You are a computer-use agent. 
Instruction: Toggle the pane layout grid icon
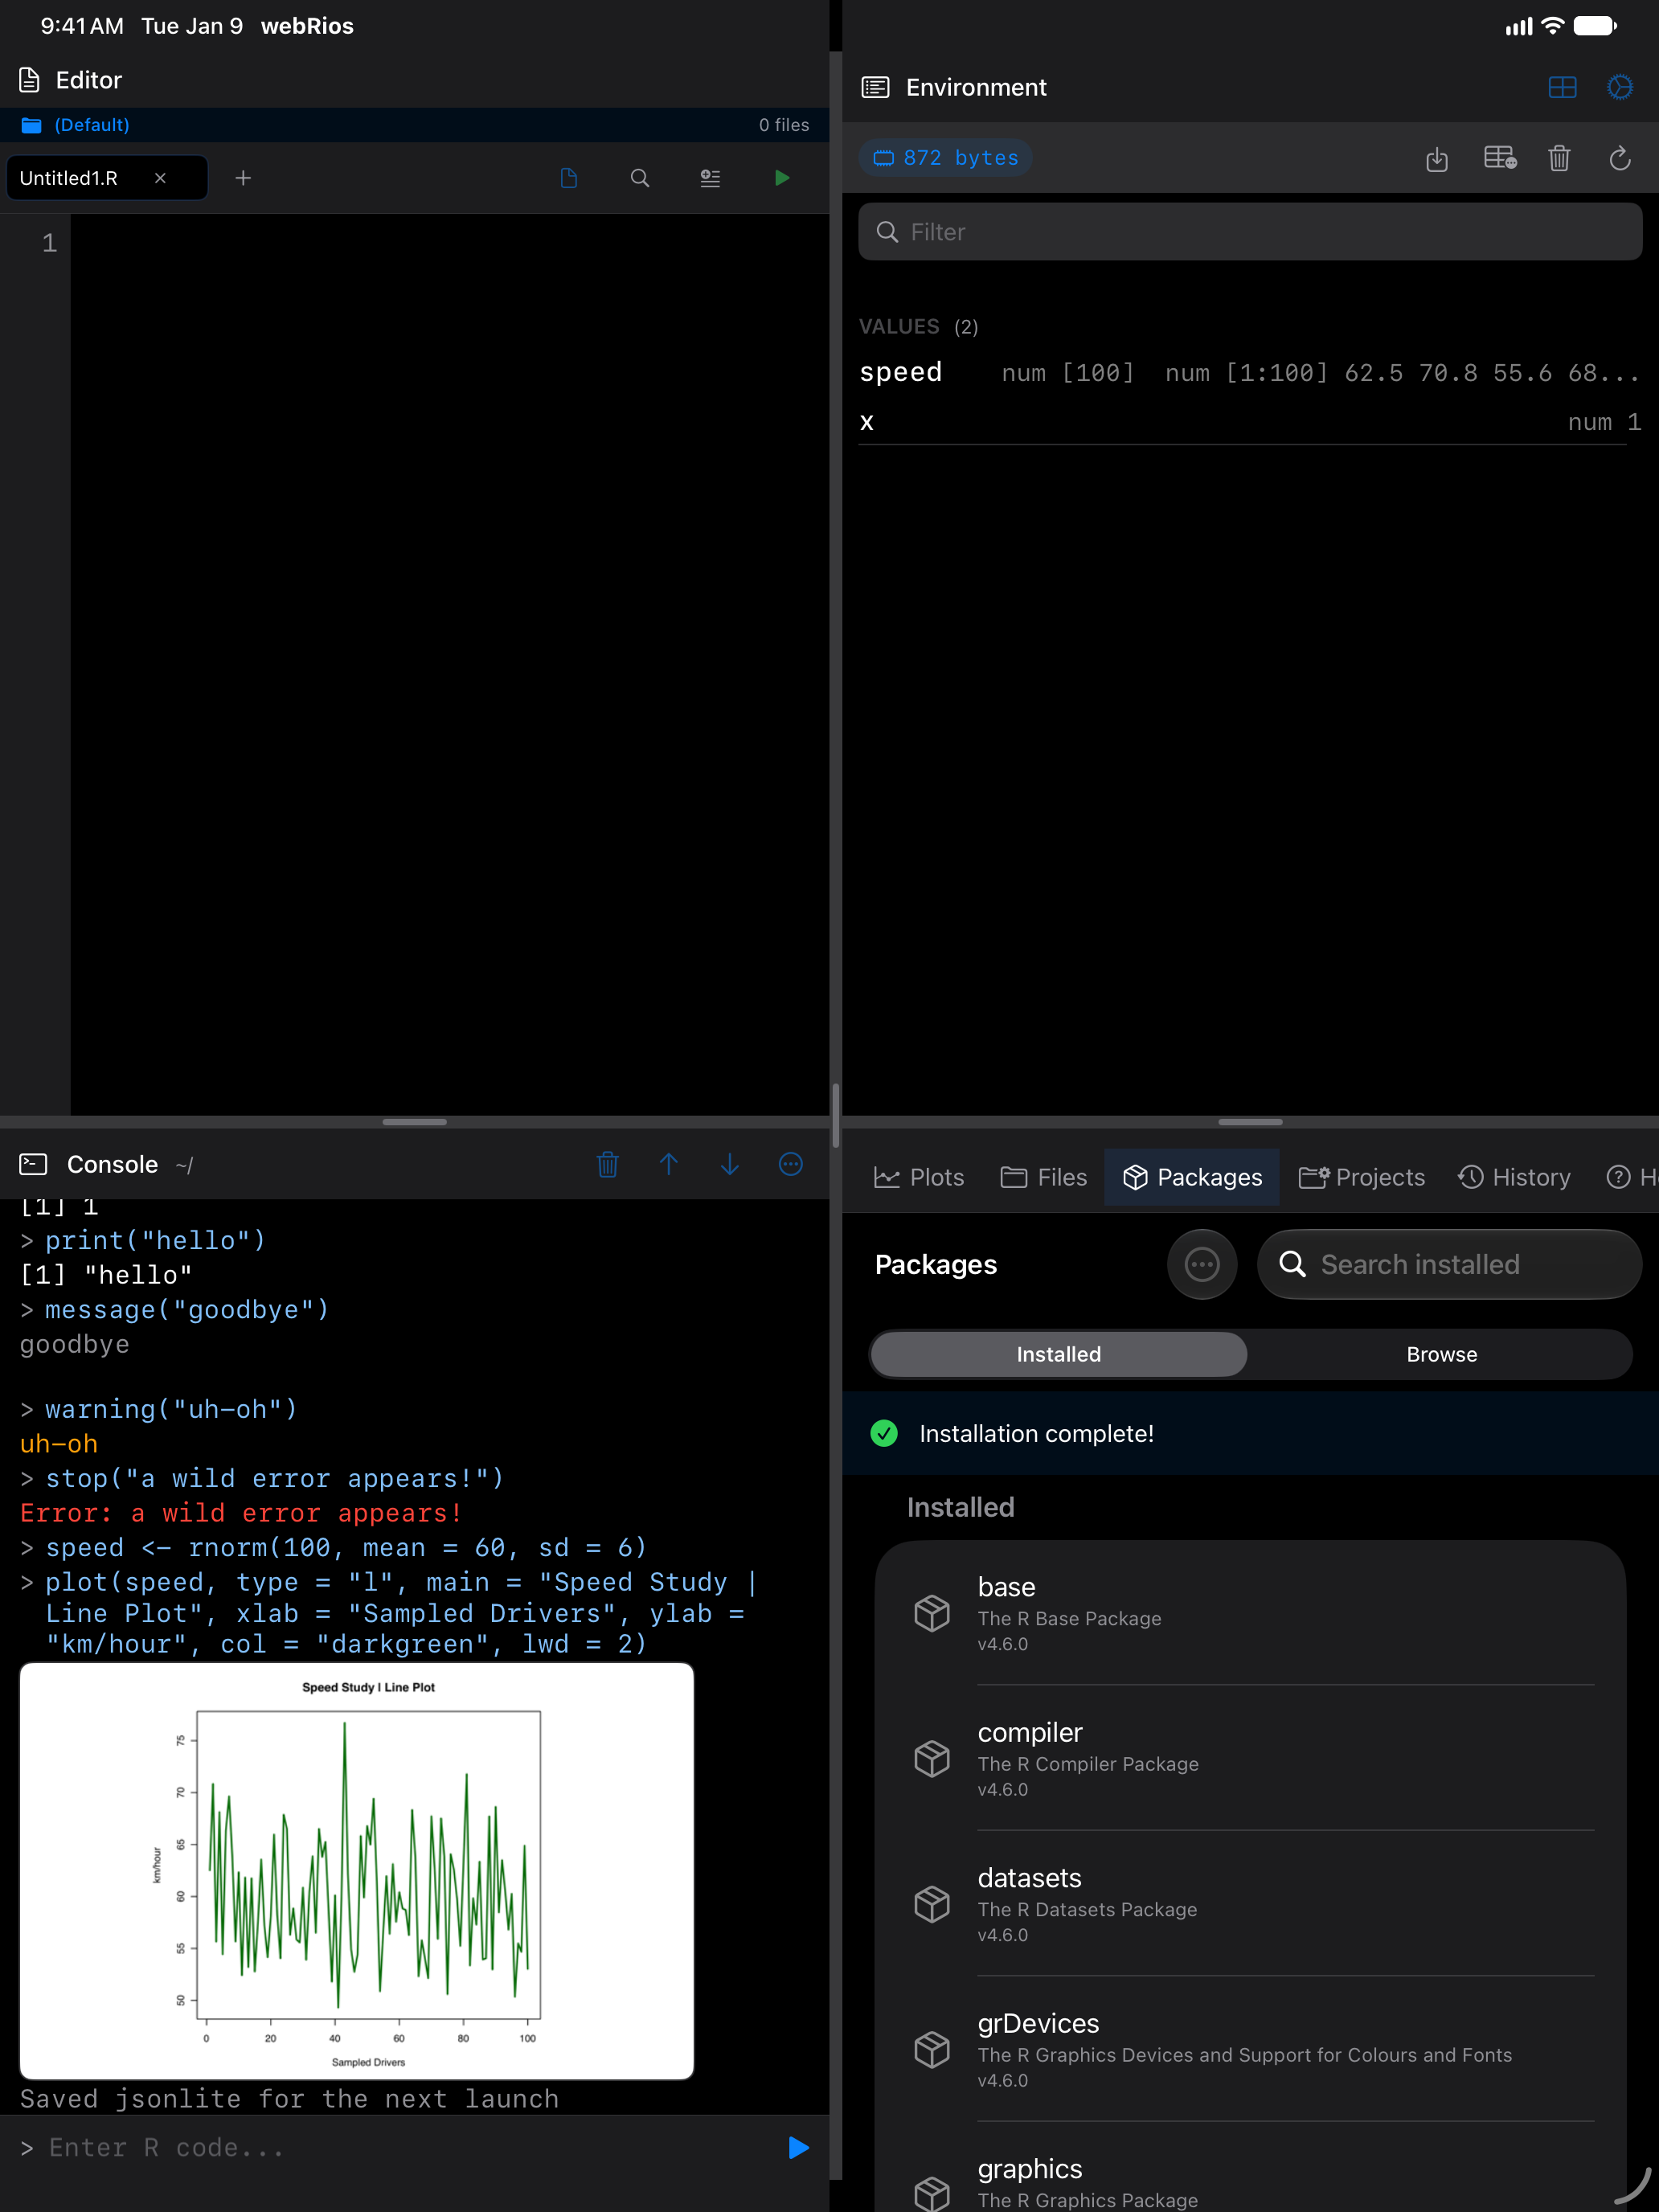1562,88
